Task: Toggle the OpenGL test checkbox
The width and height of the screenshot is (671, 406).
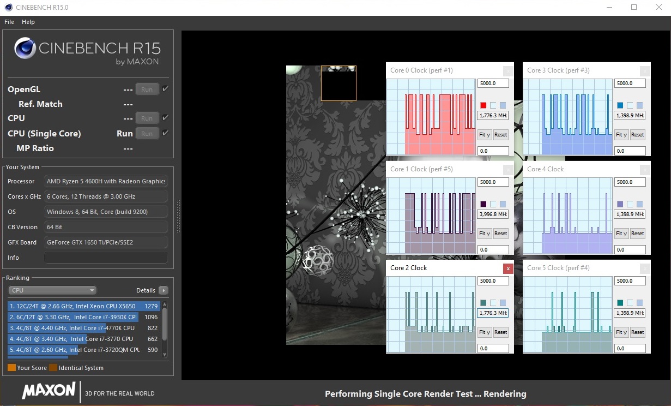Action: pos(165,89)
